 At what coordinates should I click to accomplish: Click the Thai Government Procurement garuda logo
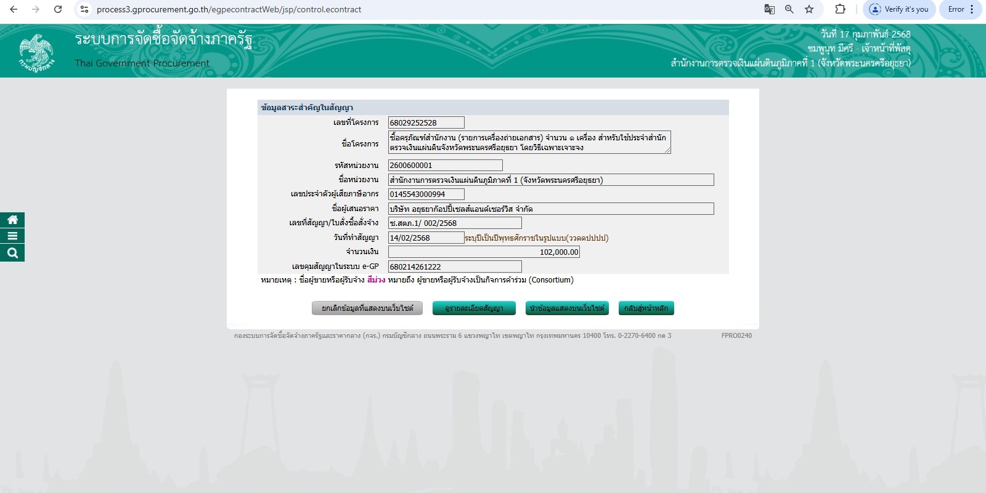[x=36, y=53]
